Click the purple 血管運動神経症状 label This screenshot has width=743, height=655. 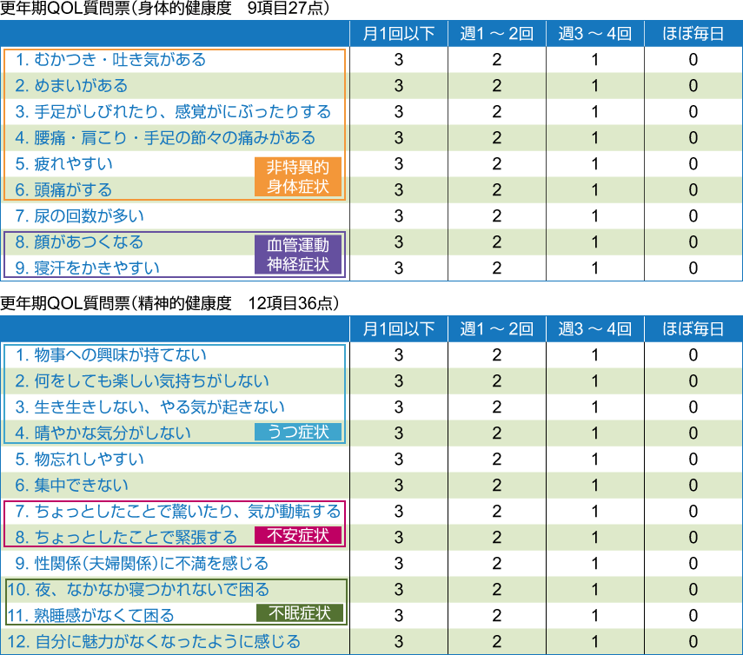(x=298, y=255)
